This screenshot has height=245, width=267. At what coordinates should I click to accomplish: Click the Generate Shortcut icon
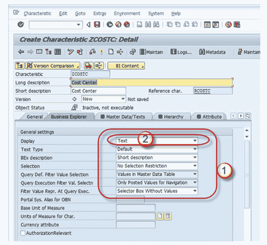pos(216,25)
